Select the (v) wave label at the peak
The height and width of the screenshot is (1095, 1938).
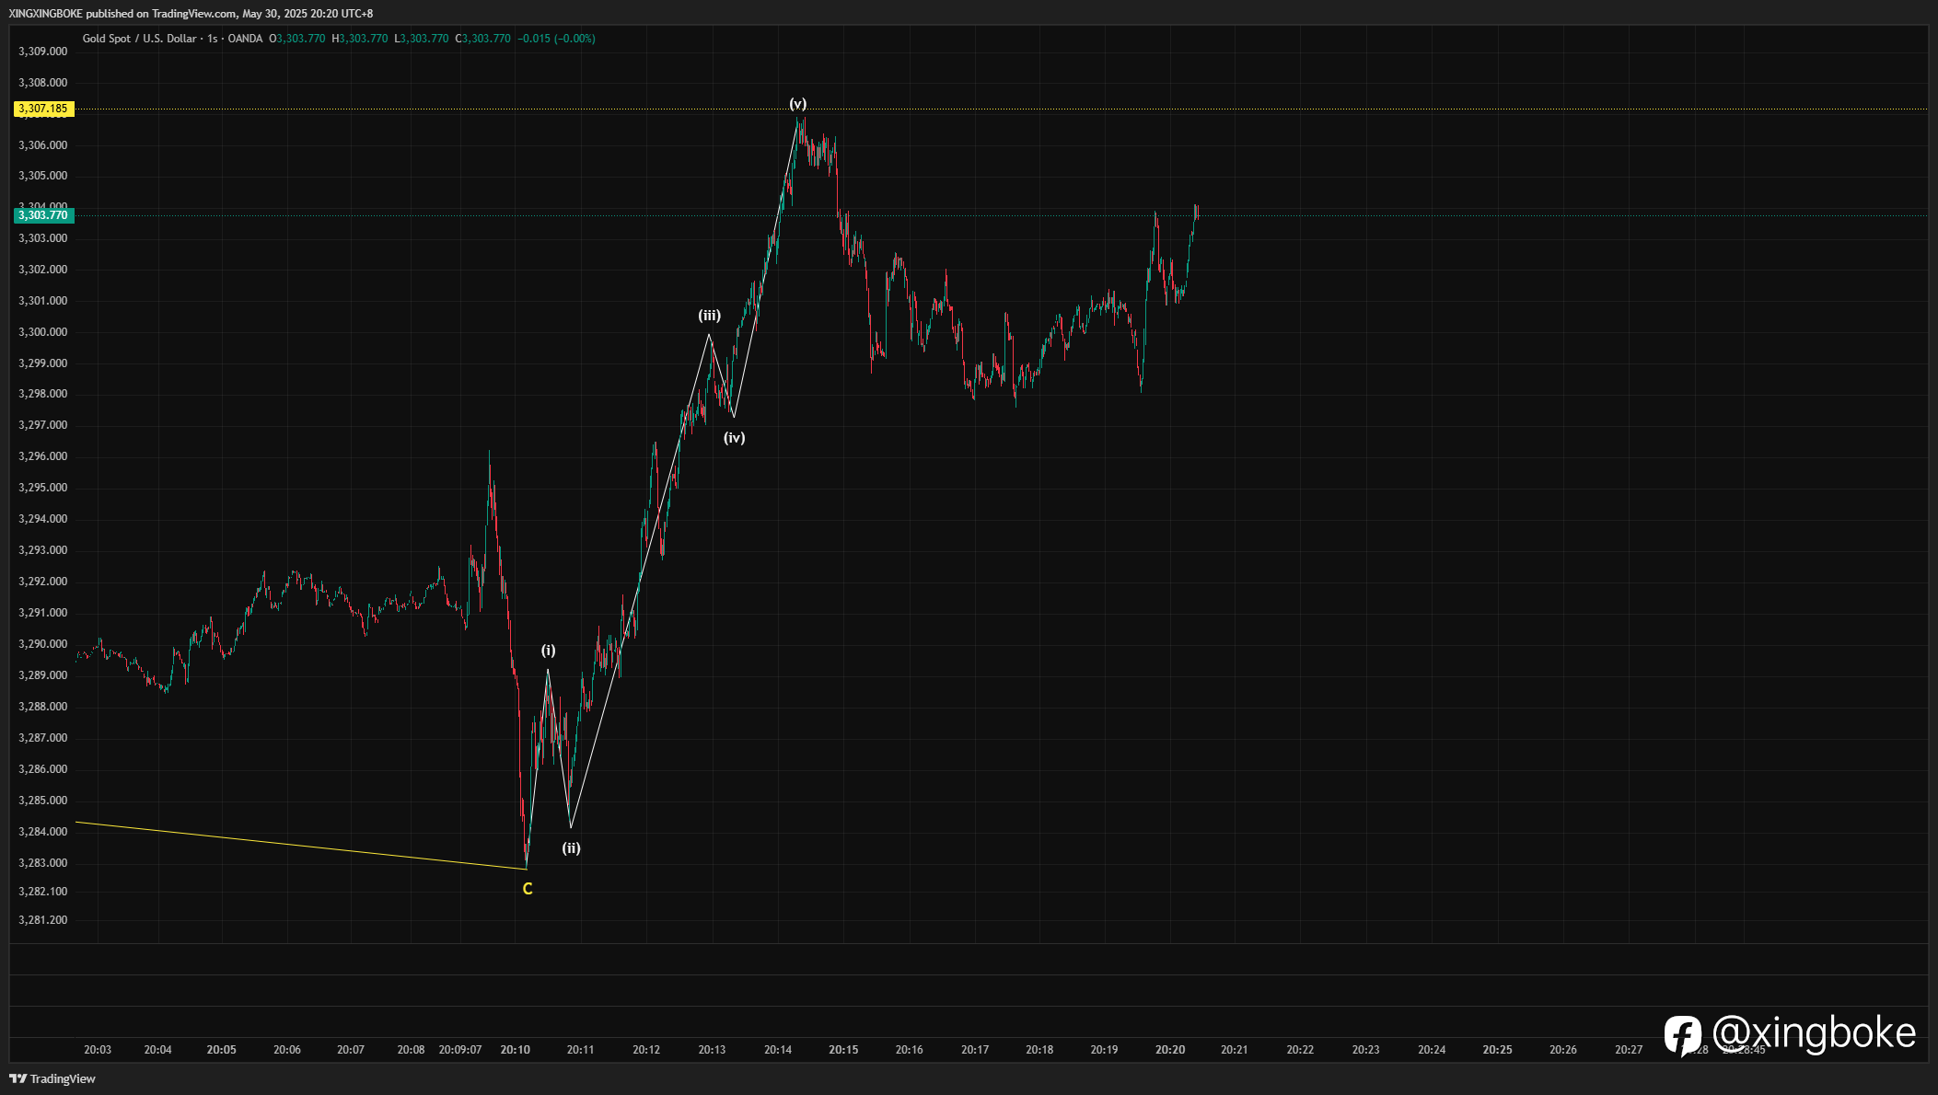pyautogui.click(x=797, y=104)
